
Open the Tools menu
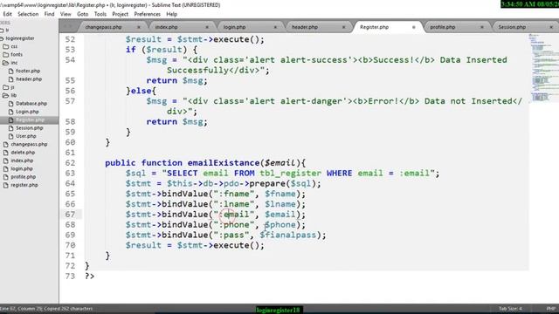(x=100, y=14)
